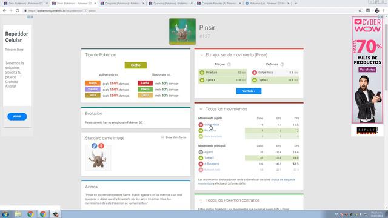The height and width of the screenshot is (218, 388).
Task: Toggle the Show shiny forms checkbox
Action: tap(162, 137)
